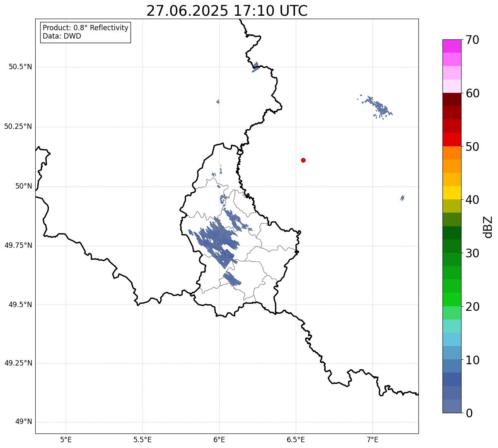Pick the dark maroon swatch just below 60
The height and width of the screenshot is (448, 498).
(452, 99)
